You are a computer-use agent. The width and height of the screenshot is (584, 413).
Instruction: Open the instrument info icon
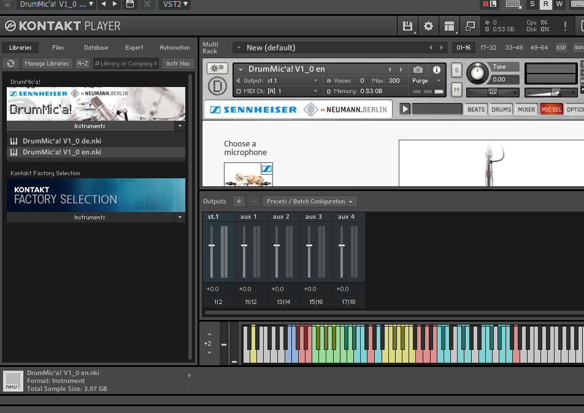tap(437, 70)
